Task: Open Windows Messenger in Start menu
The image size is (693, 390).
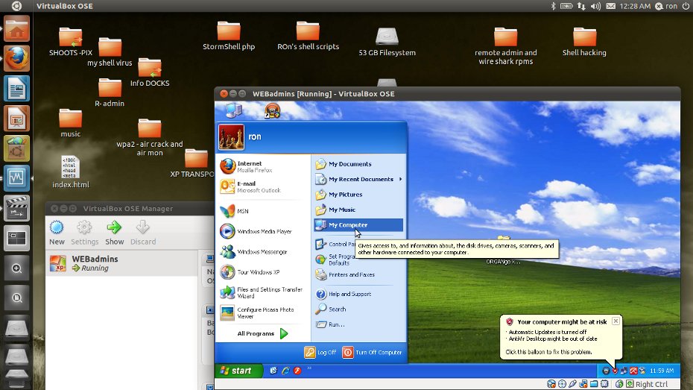Action: 263,251
